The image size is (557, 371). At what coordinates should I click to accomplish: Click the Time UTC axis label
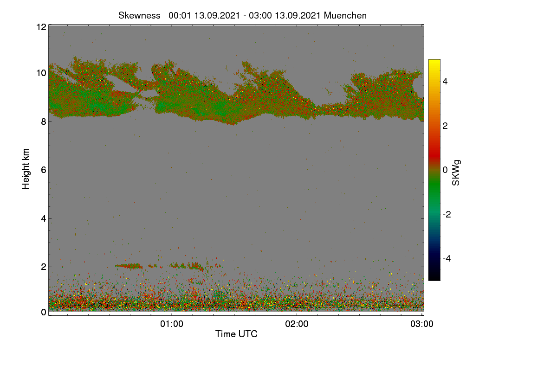pyautogui.click(x=236, y=334)
